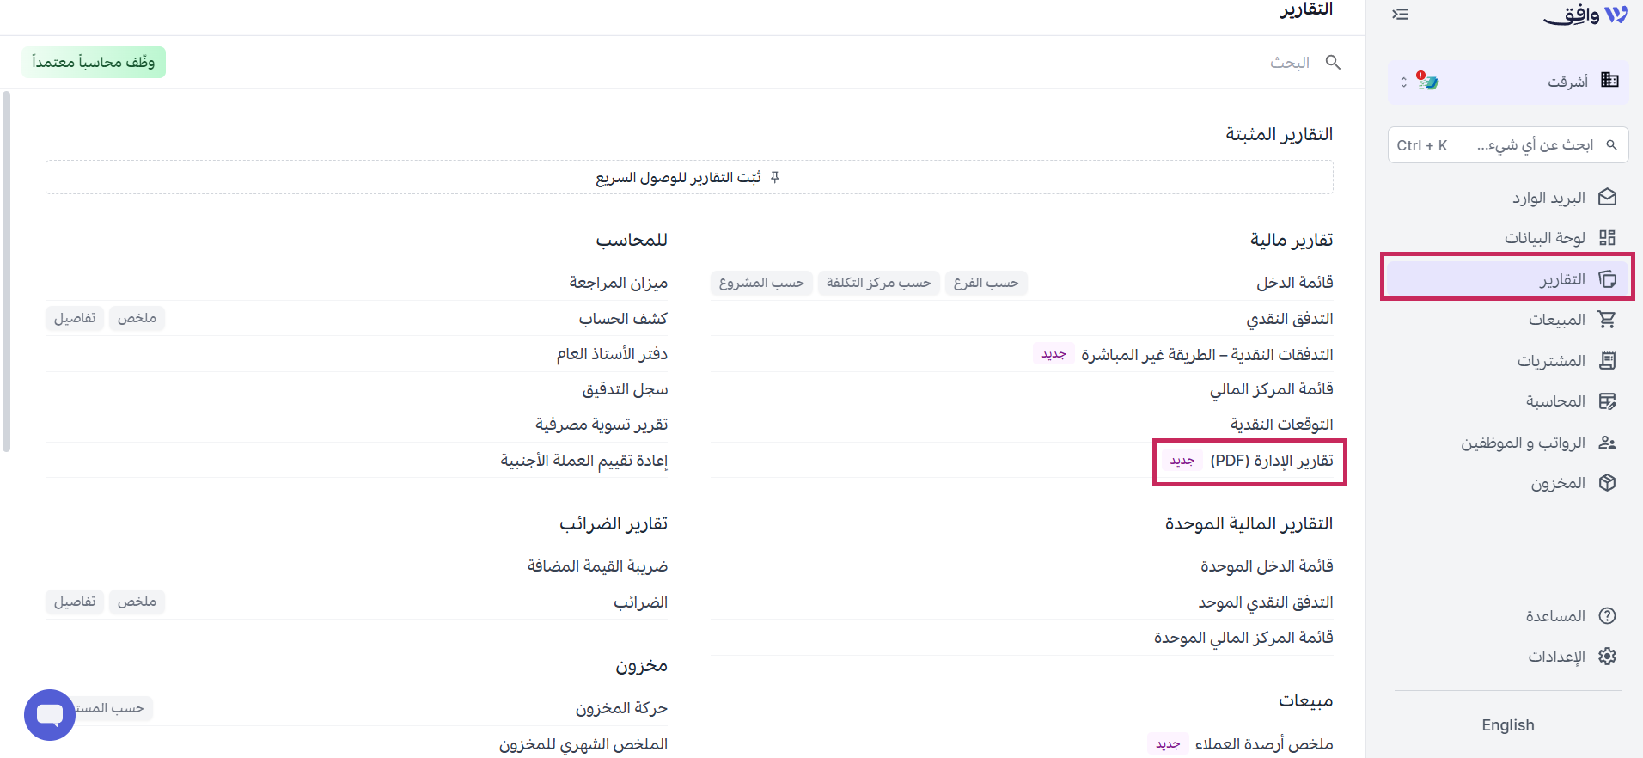
Task: Open the Inbox (البريد الوارد) envelope icon
Action: (1607, 198)
